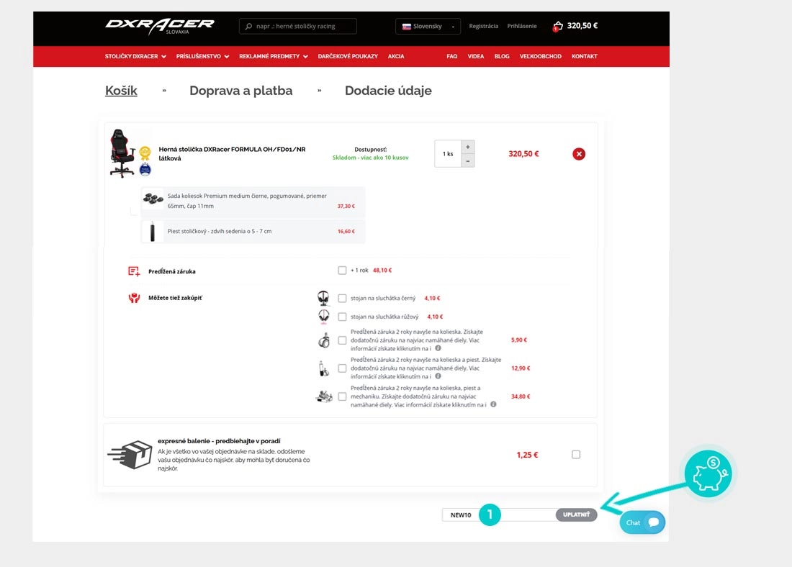Click the Registrácia link
The height and width of the screenshot is (567, 792).
483,26
